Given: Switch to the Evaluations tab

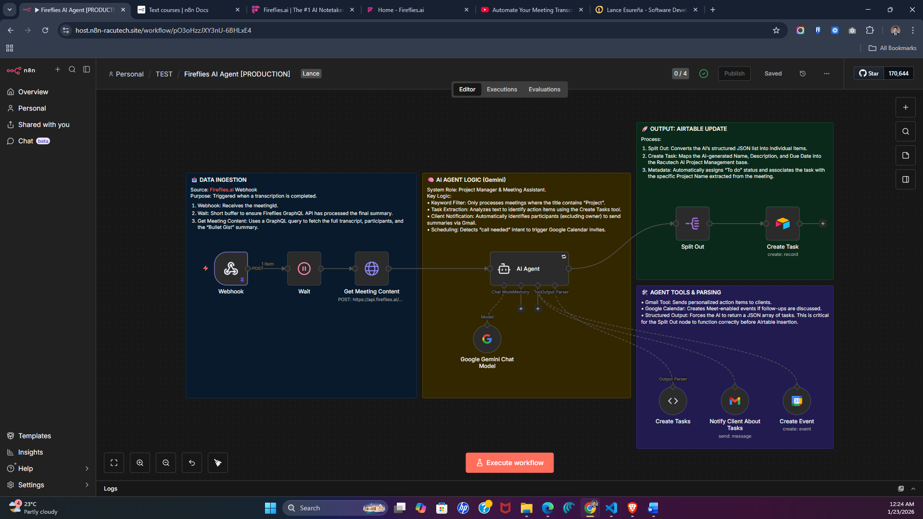Looking at the screenshot, I should [544, 89].
